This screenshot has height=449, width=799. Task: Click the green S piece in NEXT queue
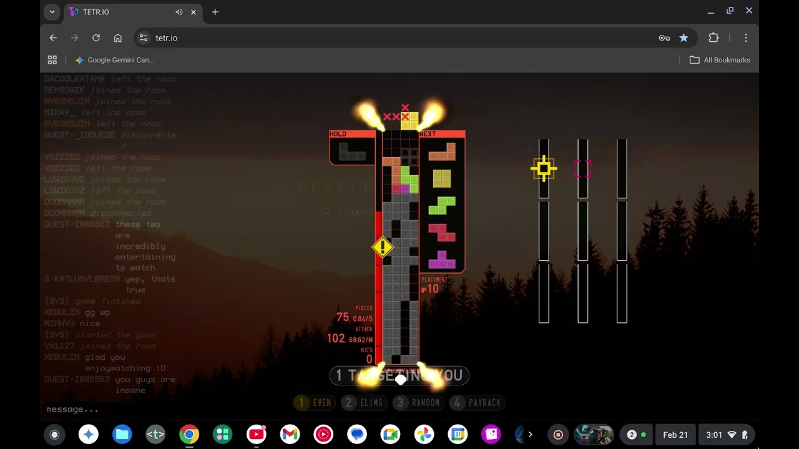[442, 205]
